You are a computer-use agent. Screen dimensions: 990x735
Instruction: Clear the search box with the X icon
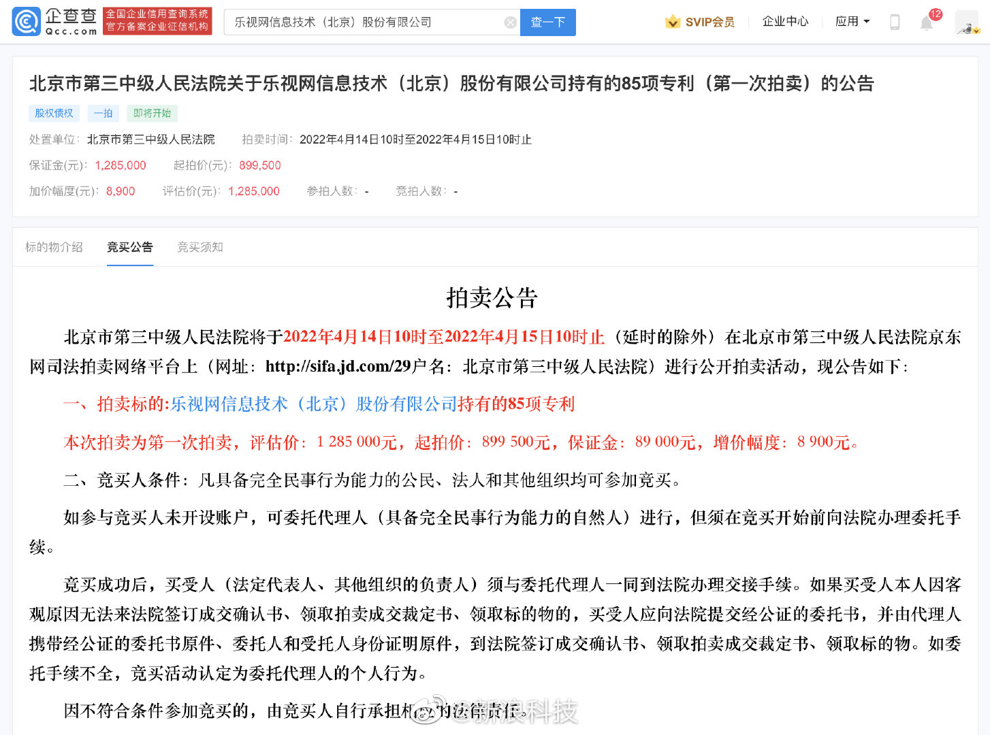point(510,22)
